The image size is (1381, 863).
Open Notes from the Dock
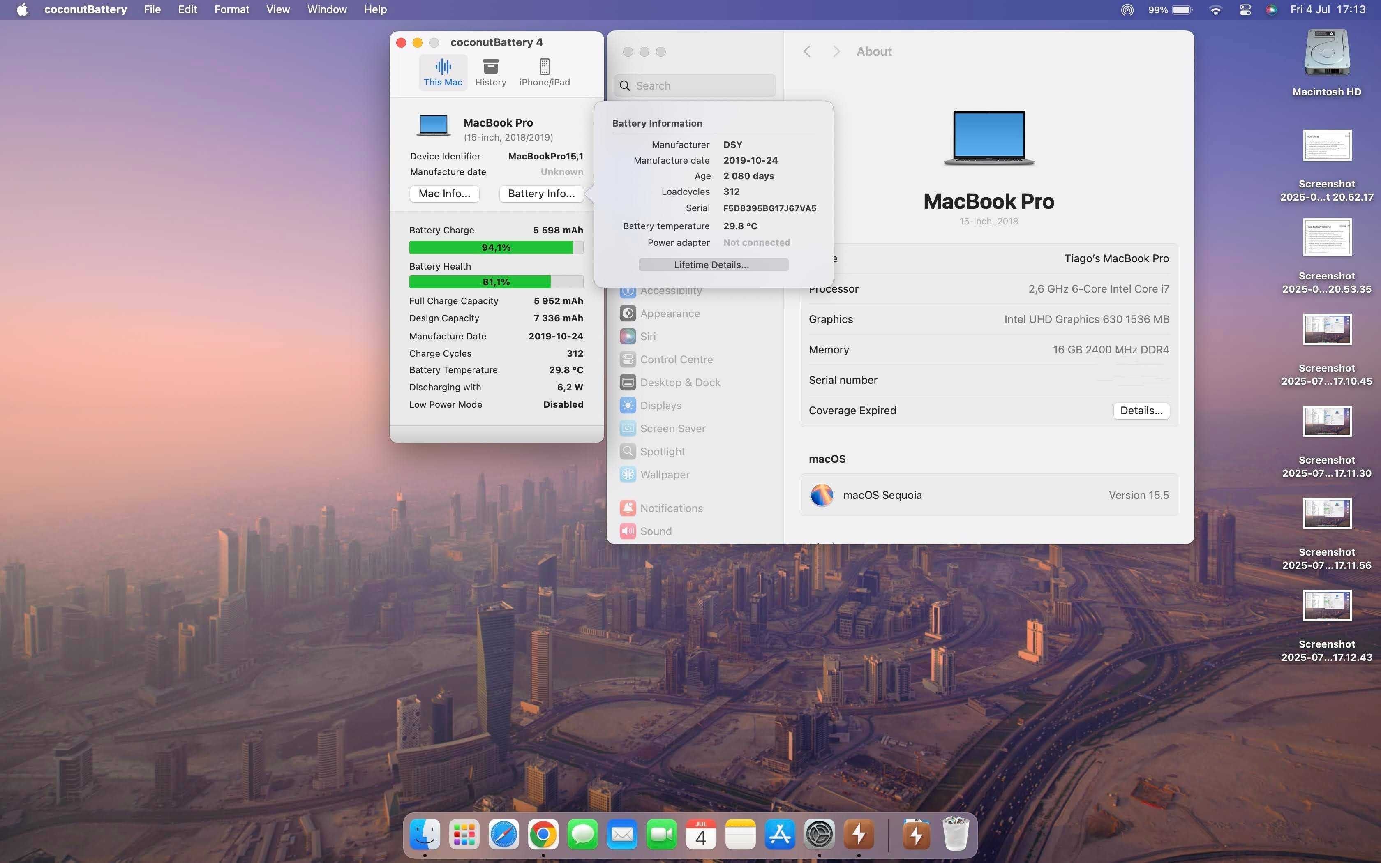click(x=740, y=835)
